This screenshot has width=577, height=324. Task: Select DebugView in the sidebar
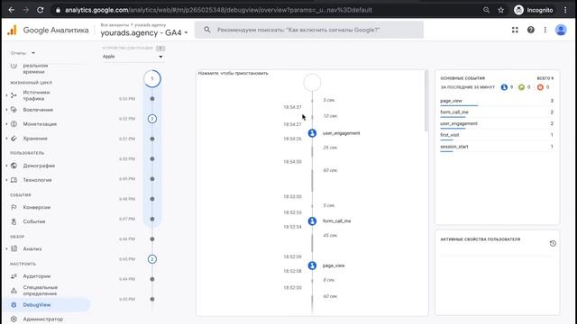pos(36,304)
